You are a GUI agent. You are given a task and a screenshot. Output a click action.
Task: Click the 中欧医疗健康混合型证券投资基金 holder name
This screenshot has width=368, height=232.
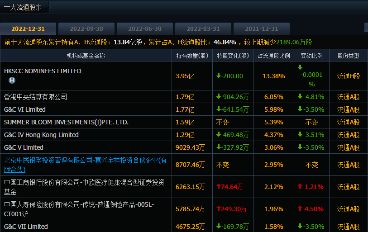pos(84,187)
